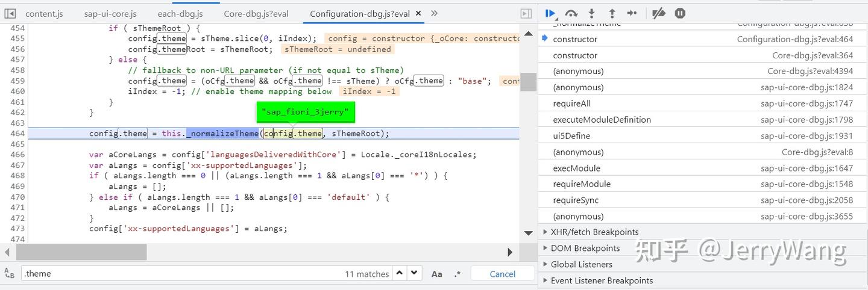Go to next search match
Screen dimensions: 868x290
[x=414, y=273]
